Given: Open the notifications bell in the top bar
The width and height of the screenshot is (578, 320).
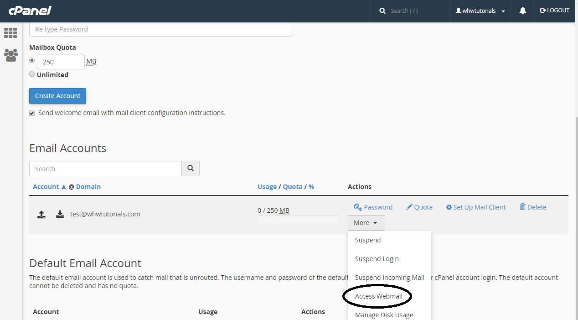Looking at the screenshot, I should tap(522, 10).
